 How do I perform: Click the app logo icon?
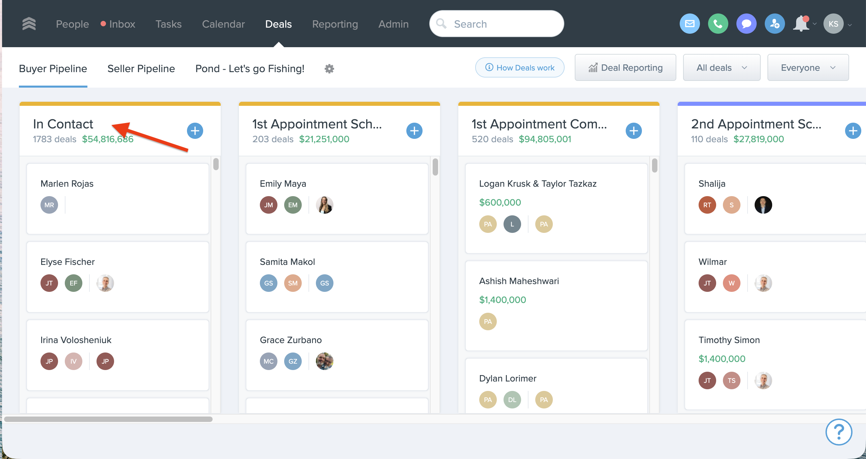tap(29, 24)
